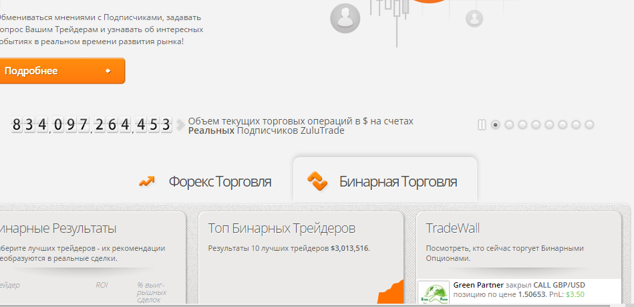This screenshot has height=307, width=634.
Task: Click the orange Подробнее button
Action: coord(62,71)
